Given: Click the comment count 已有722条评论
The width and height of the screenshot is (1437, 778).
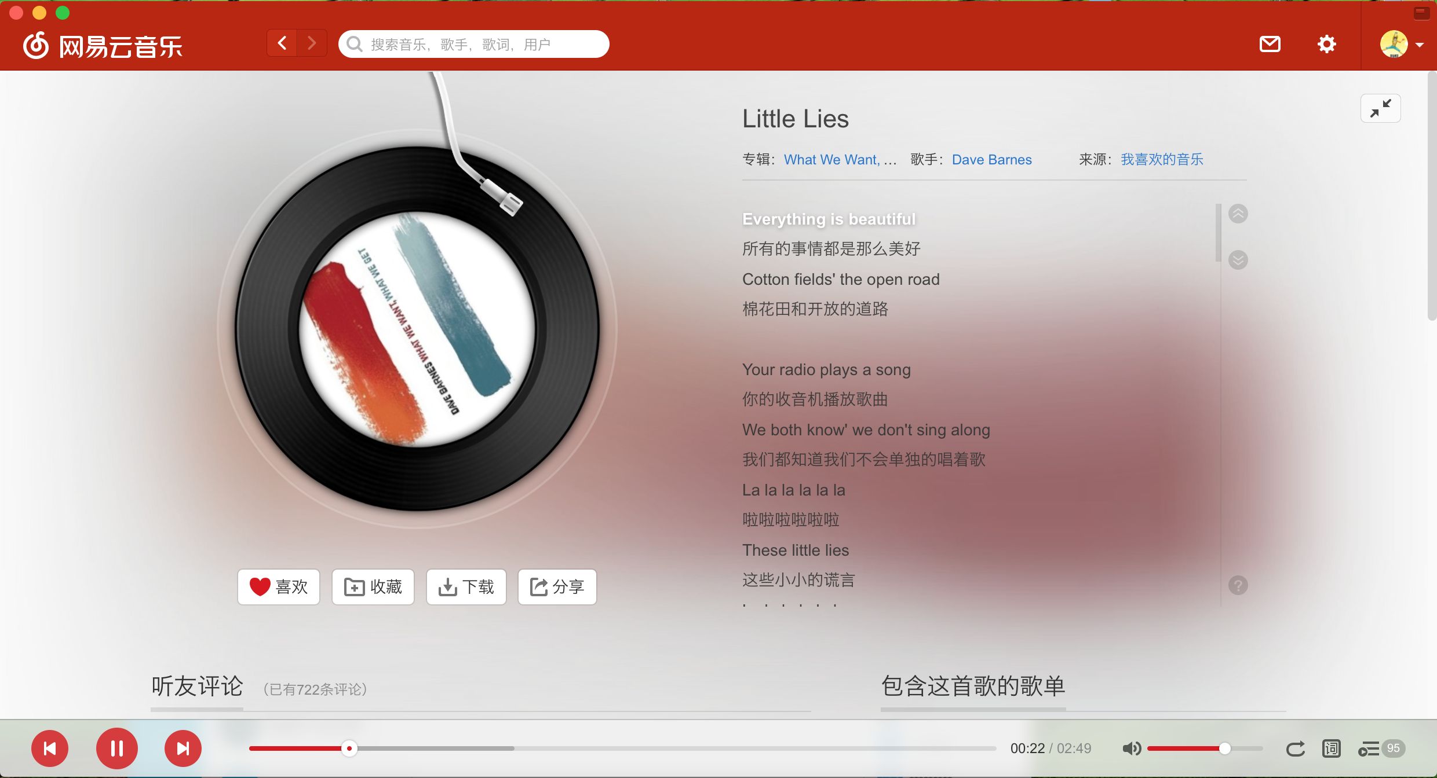Looking at the screenshot, I should (315, 689).
